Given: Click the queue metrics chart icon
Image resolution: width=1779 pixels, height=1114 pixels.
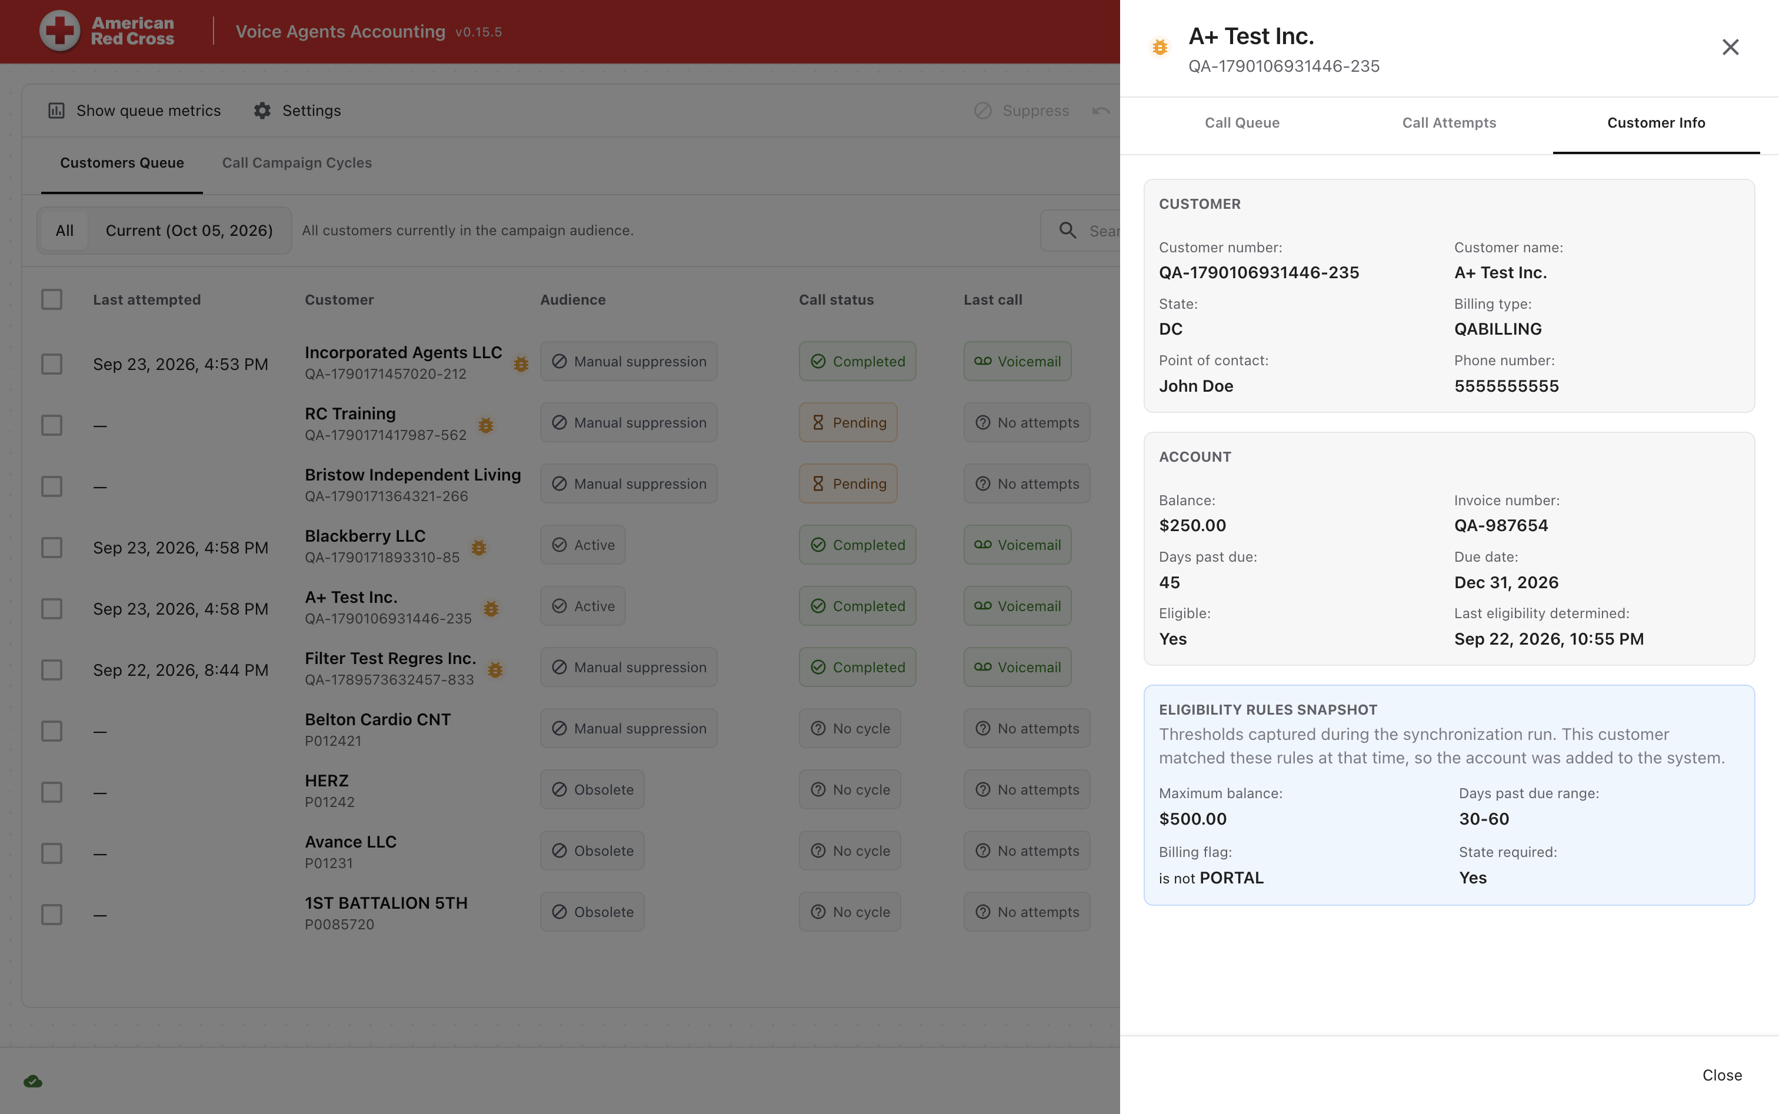Looking at the screenshot, I should click(x=56, y=111).
